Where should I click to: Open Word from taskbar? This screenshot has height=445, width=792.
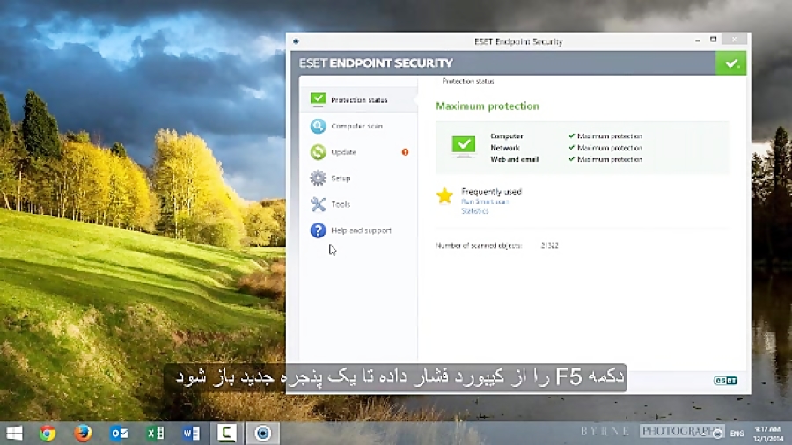(191, 434)
